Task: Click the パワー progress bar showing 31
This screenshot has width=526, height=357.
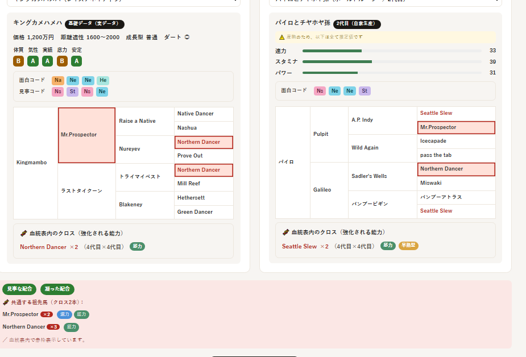Action: 392,73
